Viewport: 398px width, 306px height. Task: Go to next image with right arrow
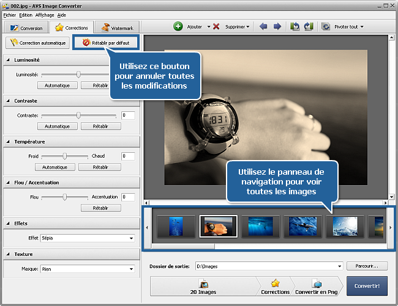coord(277,27)
